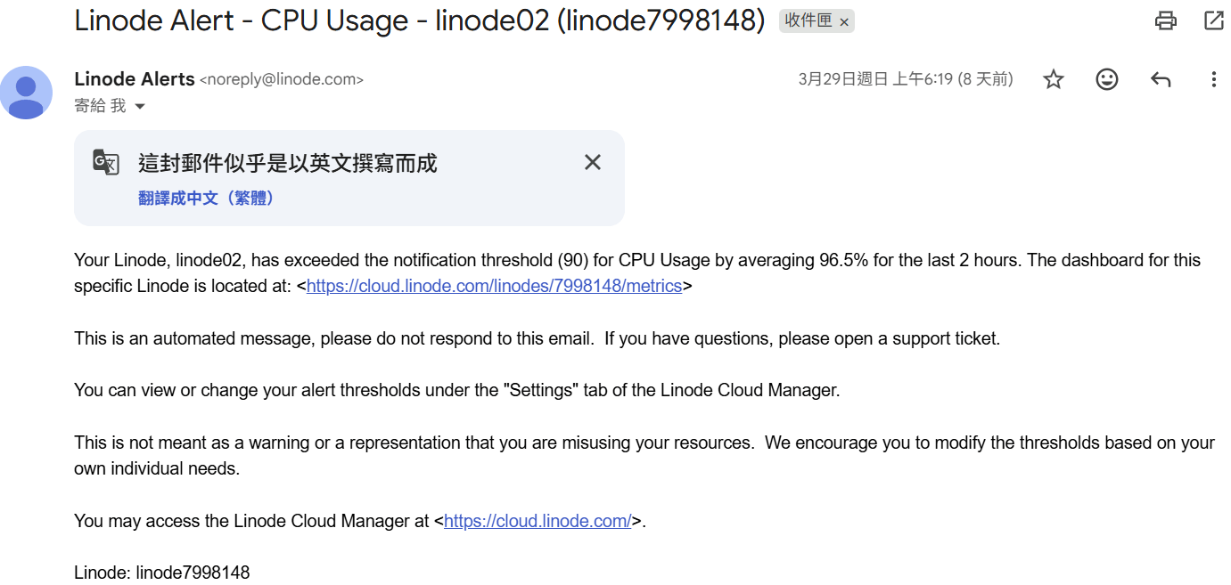Reply to Linode Alerts
Screen dimensions: 1231x585
pyautogui.click(x=1161, y=79)
